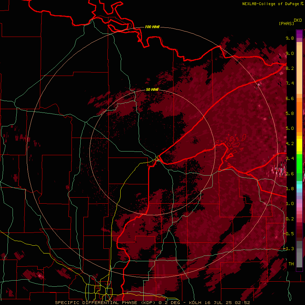The image size is (305, 305).
Task: Click the 1.0 legend value
Action: [x=290, y=204]
